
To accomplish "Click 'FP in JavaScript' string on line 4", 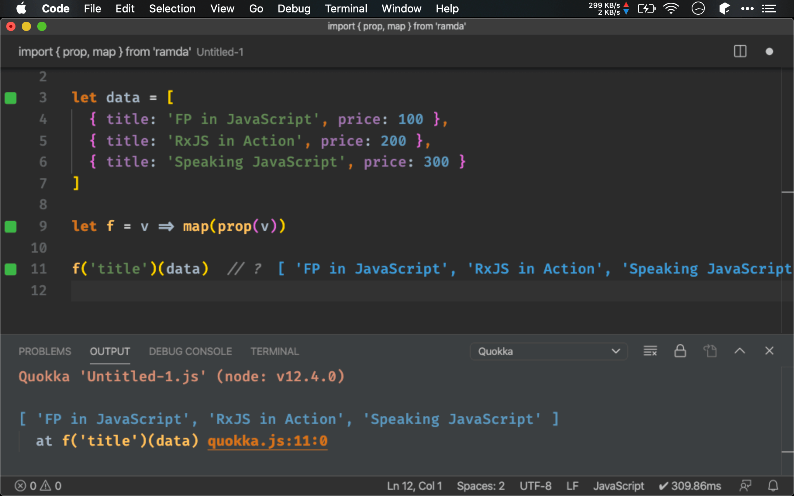I will click(243, 119).
